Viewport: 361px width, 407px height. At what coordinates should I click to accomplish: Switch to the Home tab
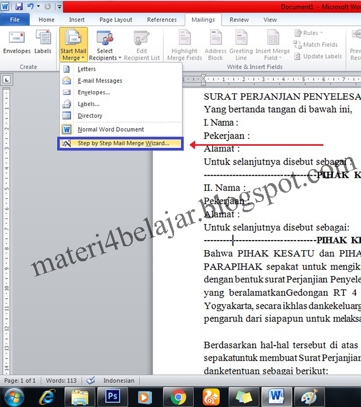(46, 20)
